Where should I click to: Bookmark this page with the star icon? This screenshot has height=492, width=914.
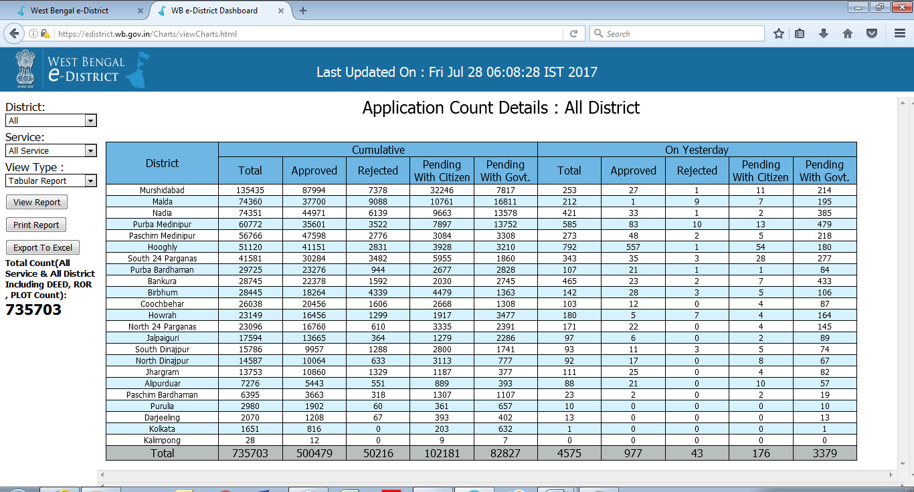(779, 33)
